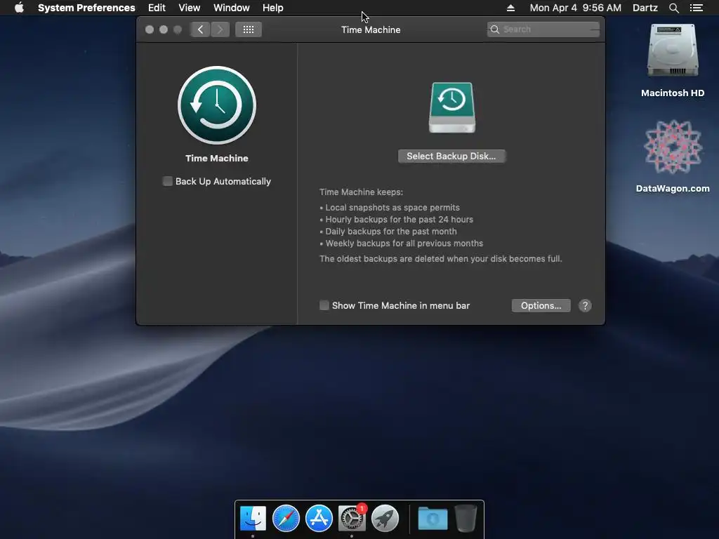Open the Trash in the Dock
Image resolution: width=719 pixels, height=539 pixels.
point(466,519)
